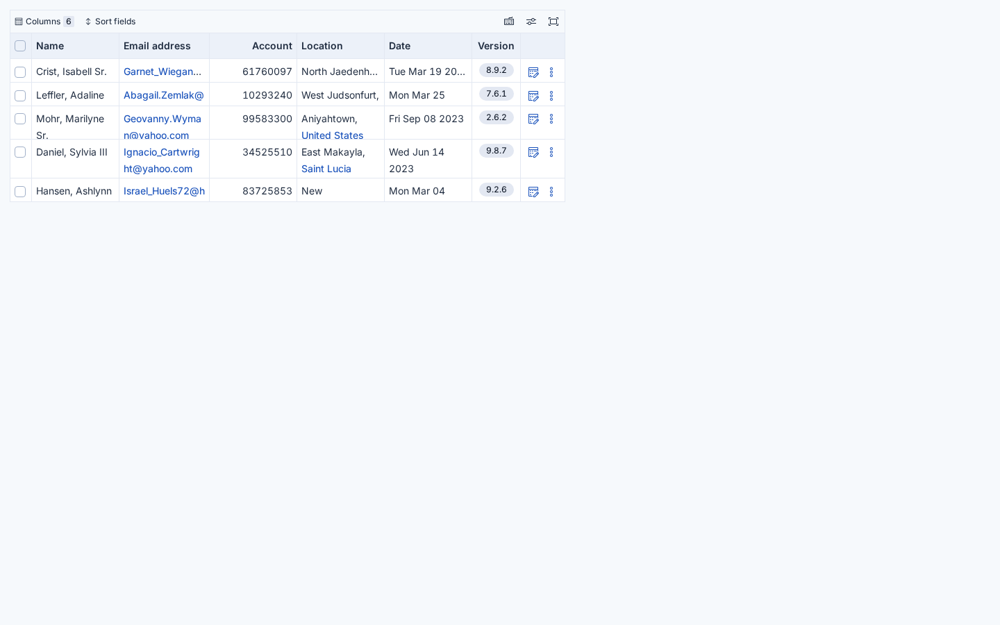
Task: Click the name Hansen, Ashlynn
Action: [x=74, y=191]
